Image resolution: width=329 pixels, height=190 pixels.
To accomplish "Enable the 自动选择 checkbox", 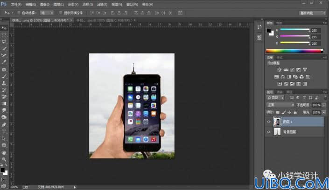I will (19, 13).
